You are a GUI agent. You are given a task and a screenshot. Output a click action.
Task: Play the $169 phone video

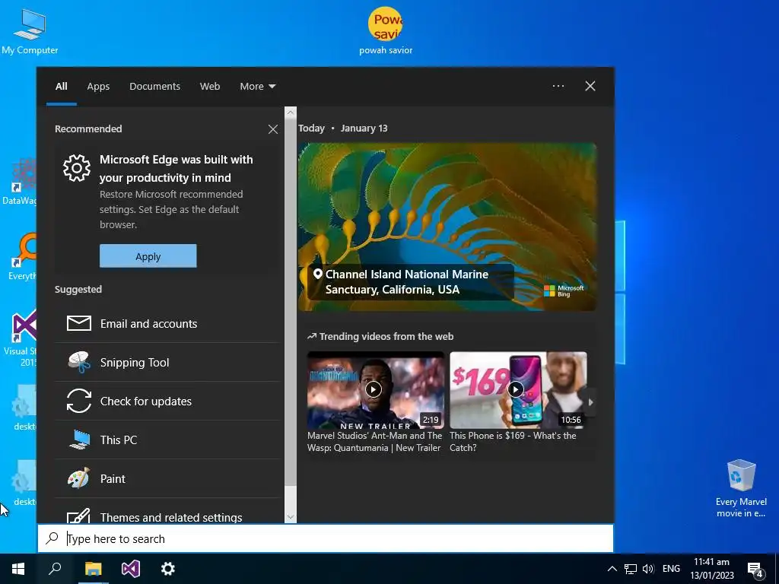(x=517, y=390)
